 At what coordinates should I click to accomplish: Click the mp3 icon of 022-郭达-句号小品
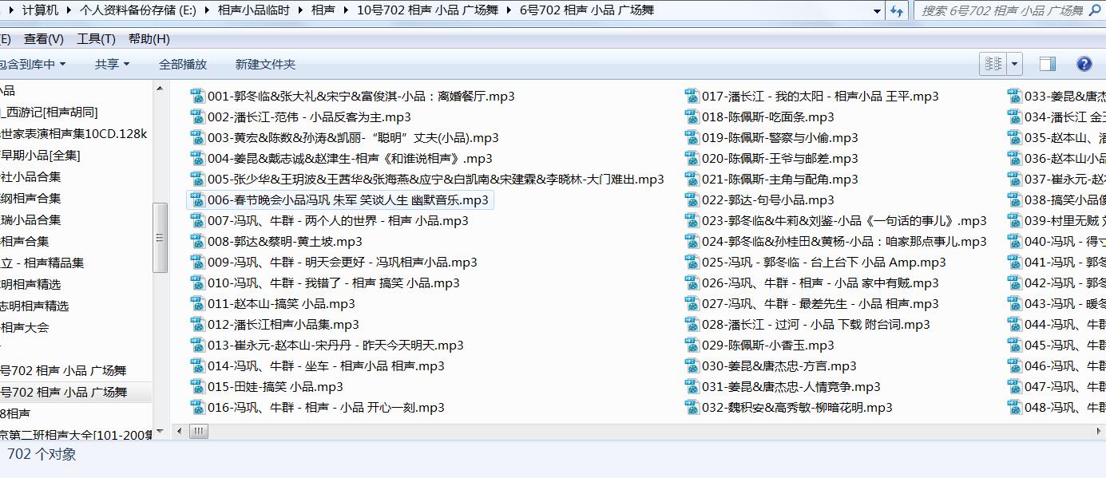click(x=692, y=199)
